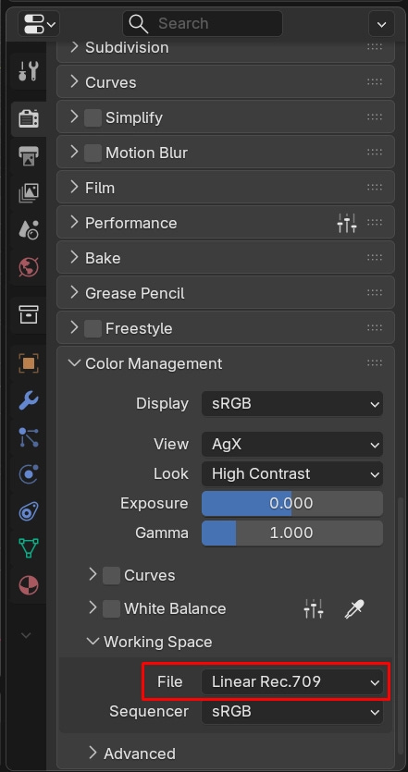Enable the Motion Blur checkbox
Viewport: 408px width, 772px height.
coord(93,153)
